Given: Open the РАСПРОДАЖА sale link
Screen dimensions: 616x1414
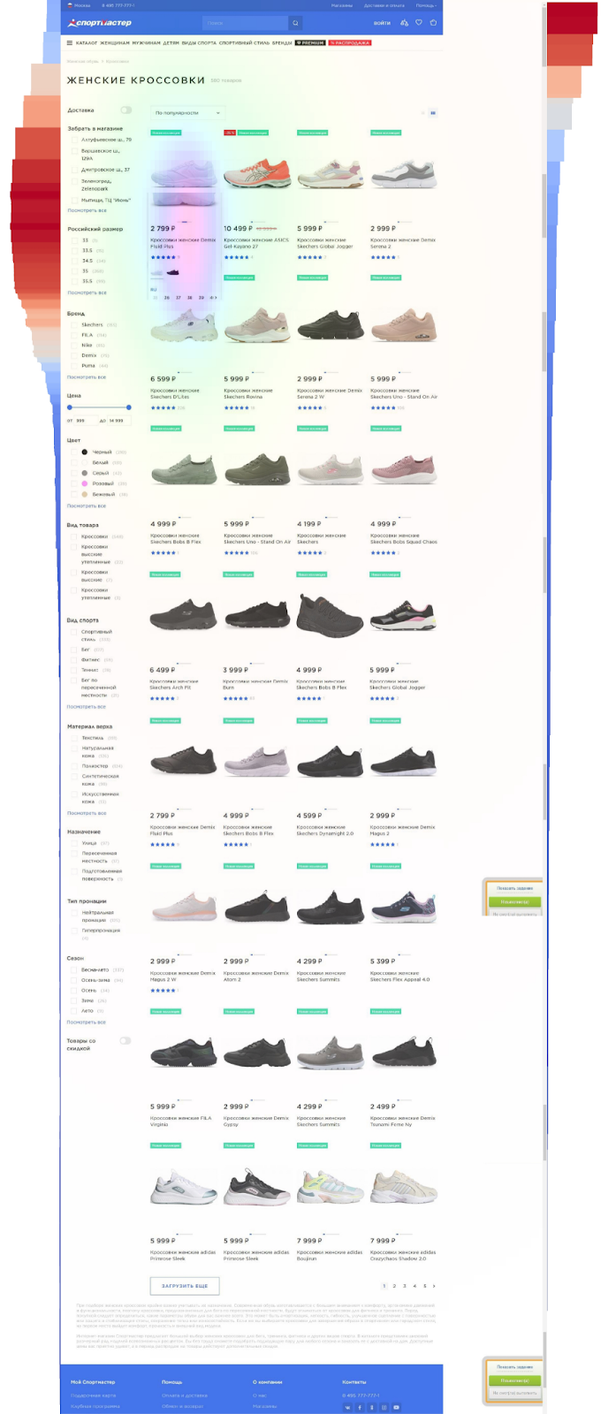Looking at the screenshot, I should coord(350,42).
